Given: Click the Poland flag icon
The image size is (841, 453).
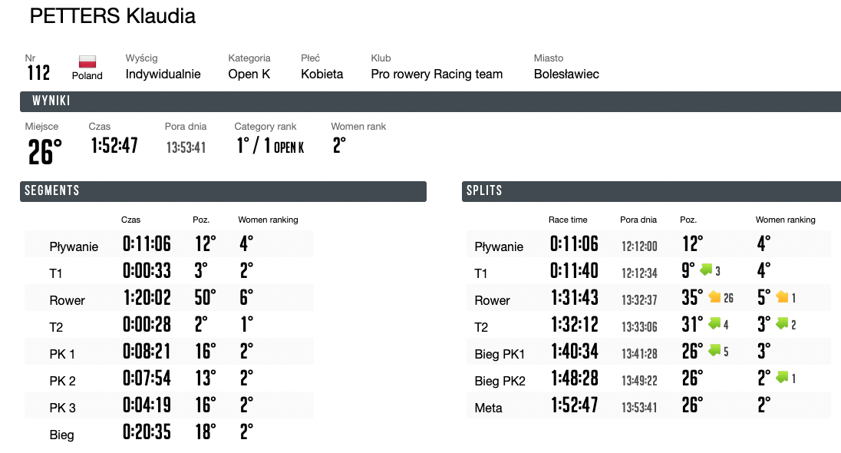Looking at the screenshot, I should (x=87, y=61).
